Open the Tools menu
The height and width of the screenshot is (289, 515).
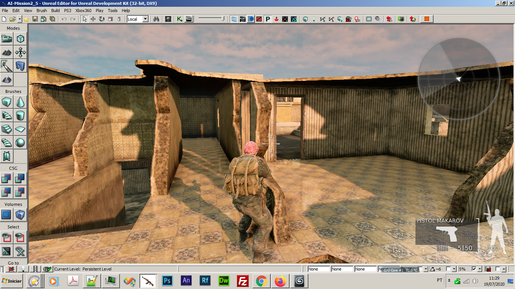[x=113, y=10]
